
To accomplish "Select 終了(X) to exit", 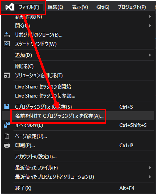I will click(23, 188).
